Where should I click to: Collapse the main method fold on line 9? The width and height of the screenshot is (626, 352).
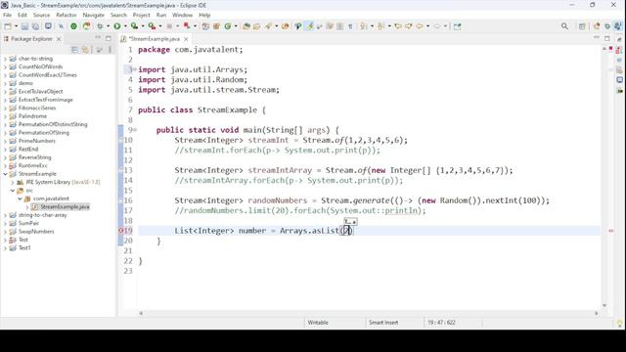[x=135, y=130]
